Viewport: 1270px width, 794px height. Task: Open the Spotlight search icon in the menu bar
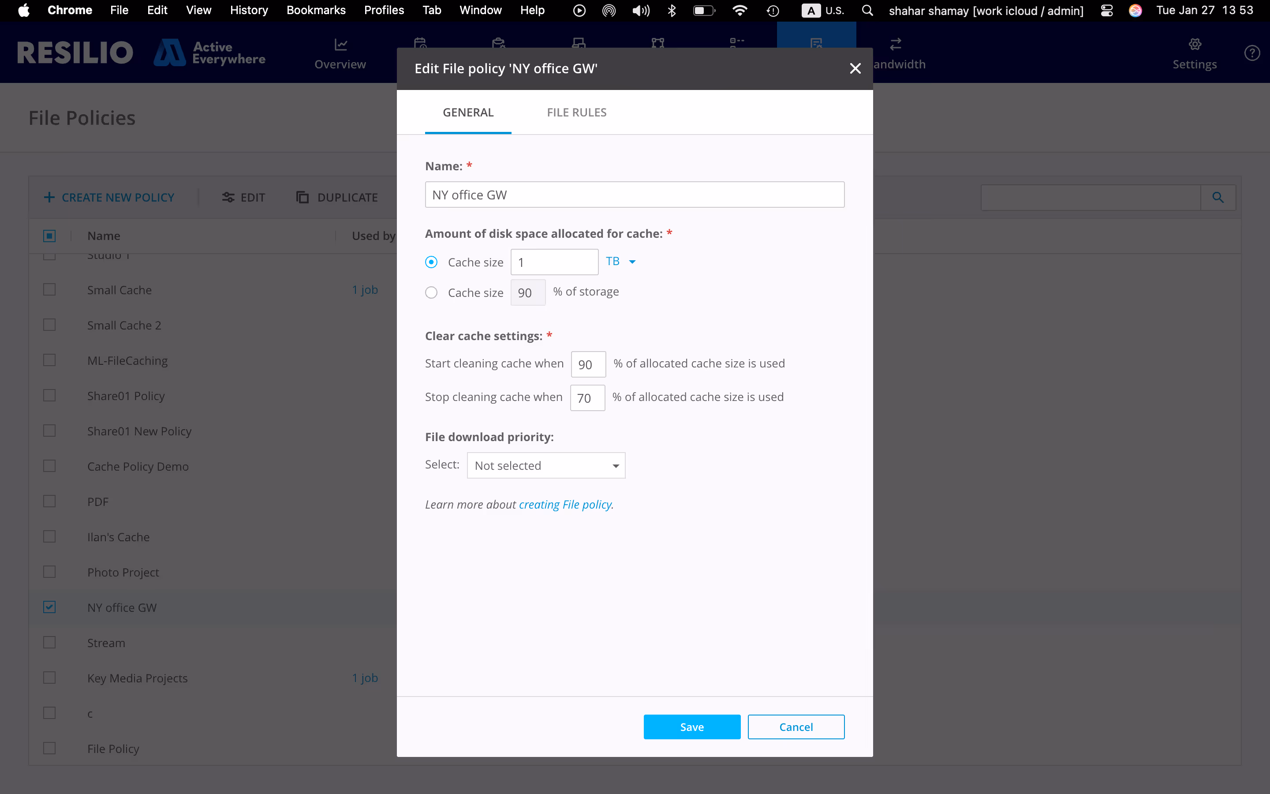click(x=867, y=10)
